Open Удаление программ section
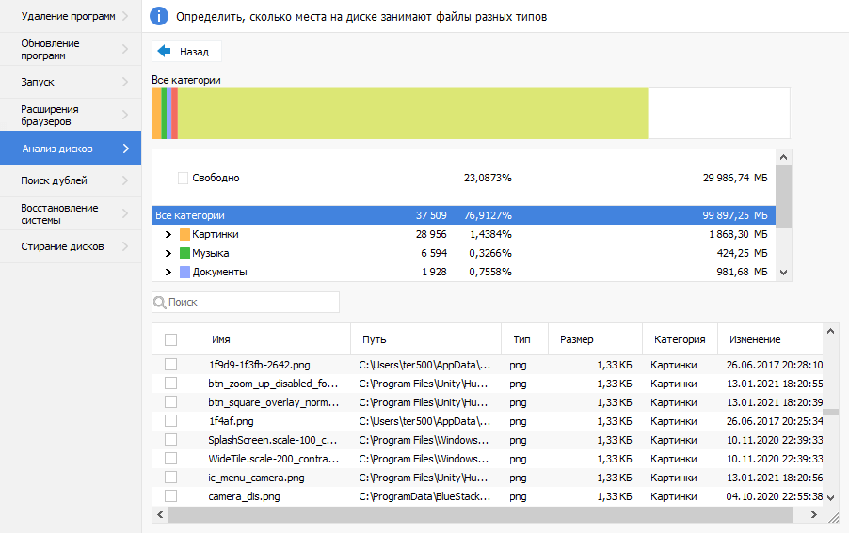 (x=71, y=16)
